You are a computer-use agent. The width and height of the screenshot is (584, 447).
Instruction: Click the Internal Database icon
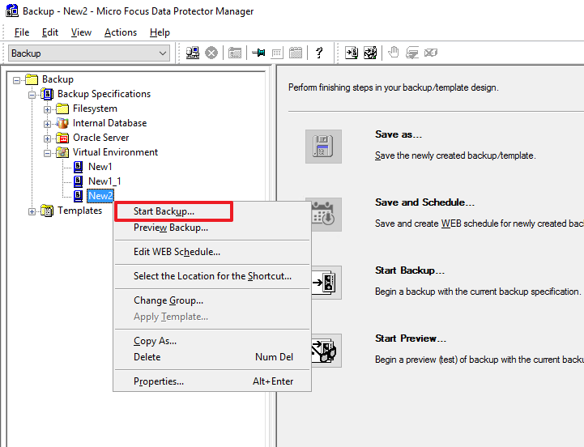62,123
